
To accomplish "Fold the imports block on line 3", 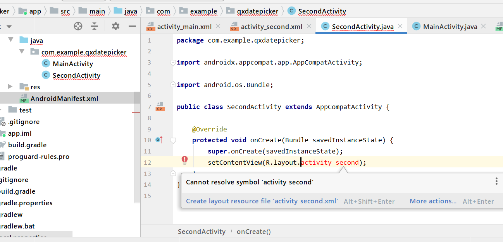I will [x=173, y=62].
